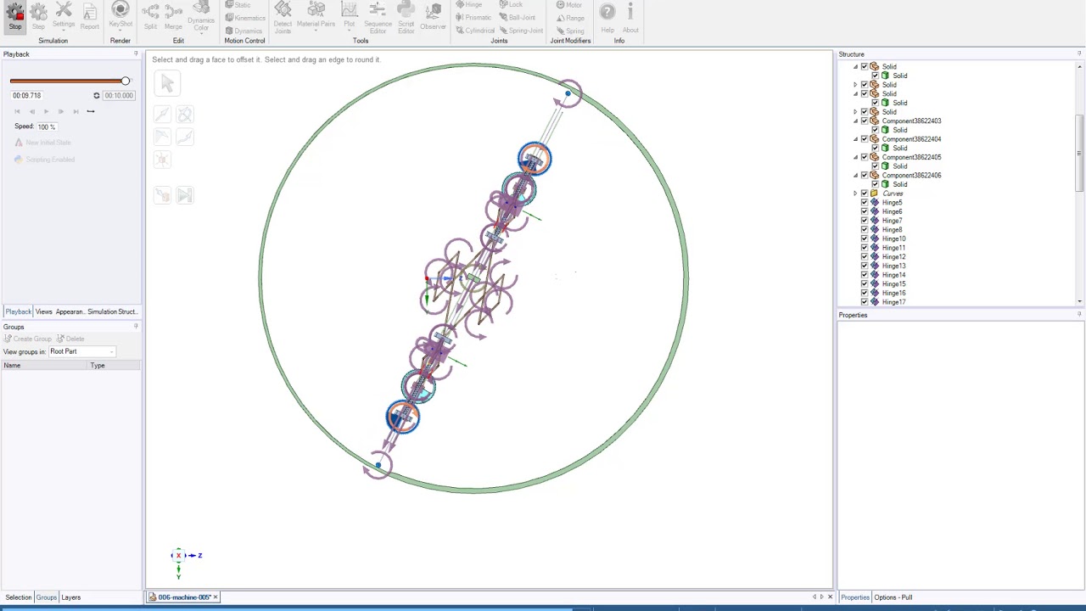Click the Step simulation icon

[39, 17]
